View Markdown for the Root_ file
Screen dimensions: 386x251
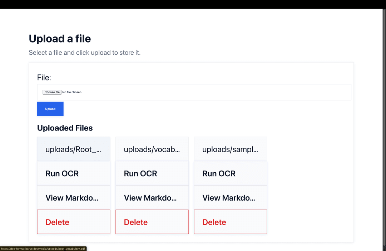[x=73, y=198]
